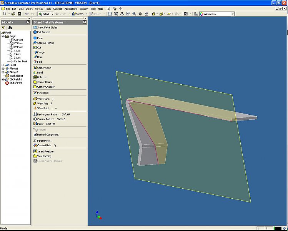The height and width of the screenshot is (231, 288).
Task: Click the Find binoculars icon in browser
Action: tap(10, 28)
